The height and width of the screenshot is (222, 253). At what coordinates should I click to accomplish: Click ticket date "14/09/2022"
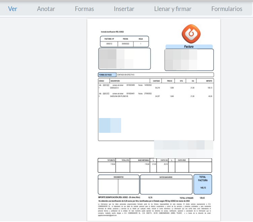(148, 85)
